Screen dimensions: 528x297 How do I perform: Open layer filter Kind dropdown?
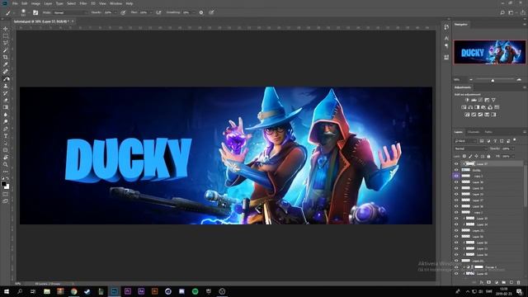click(465, 141)
